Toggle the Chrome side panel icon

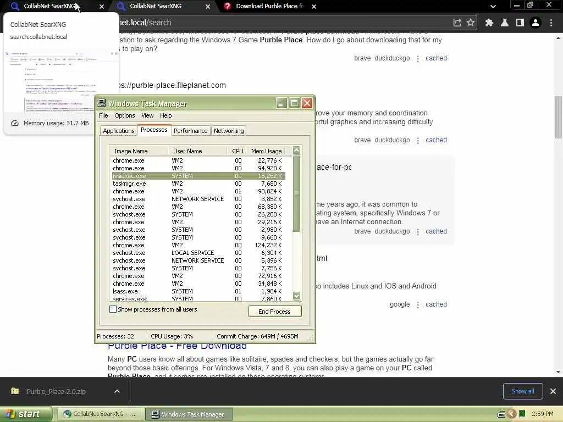tap(520, 23)
